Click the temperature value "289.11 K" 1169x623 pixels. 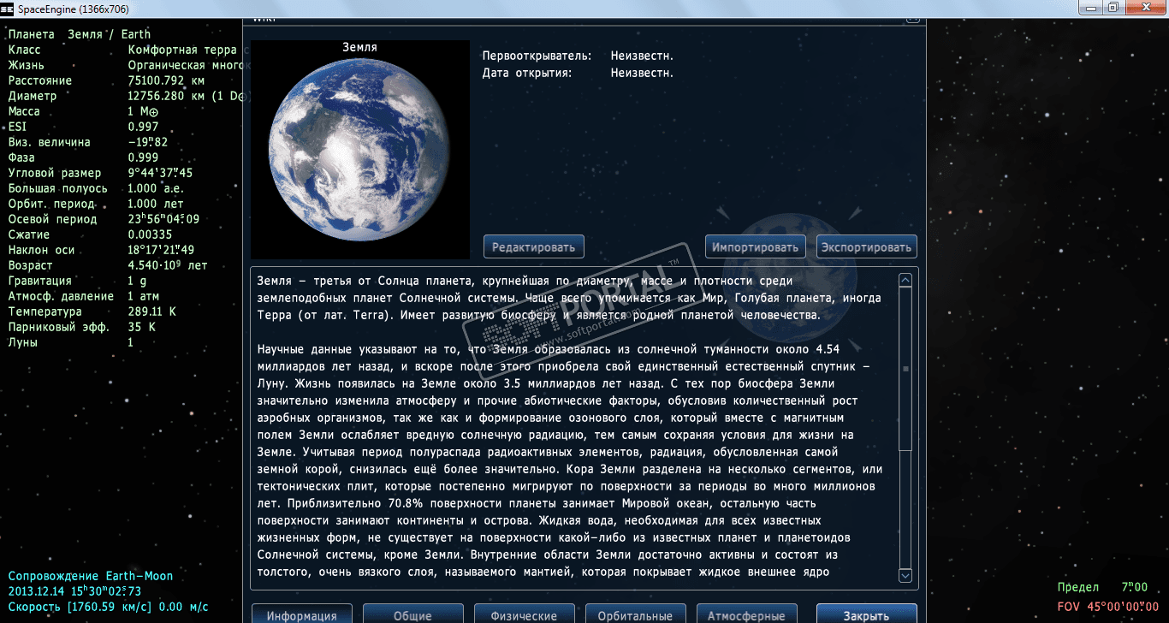tap(152, 311)
